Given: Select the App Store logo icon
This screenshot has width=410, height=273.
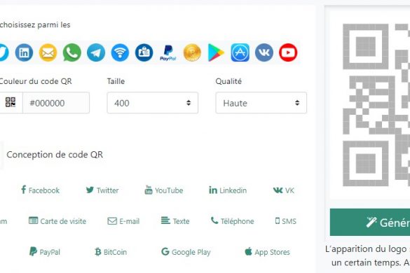Looking at the screenshot, I should tap(240, 52).
